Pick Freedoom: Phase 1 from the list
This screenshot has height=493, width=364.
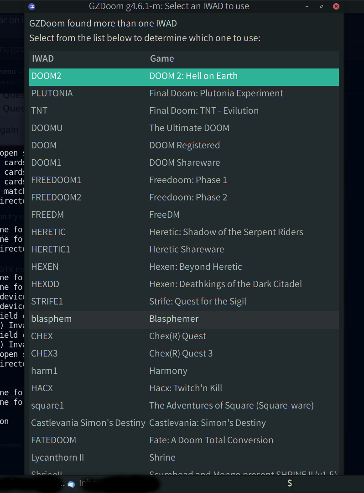[182, 180]
